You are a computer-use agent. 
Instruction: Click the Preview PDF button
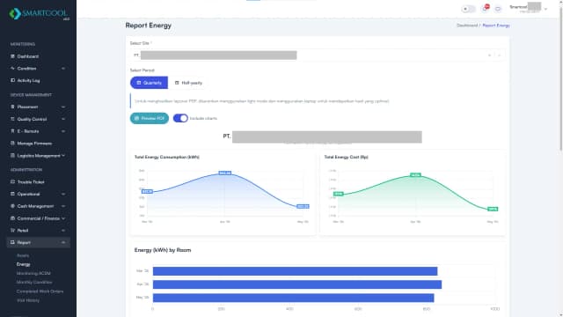[150, 118]
